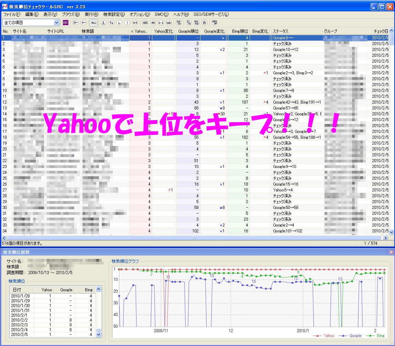Open the ヘルプ(H) menu
This screenshot has height=346, width=395.
[x=181, y=14]
